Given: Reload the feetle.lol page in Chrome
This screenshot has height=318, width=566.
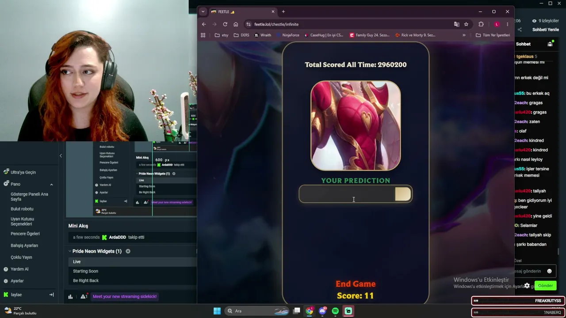Looking at the screenshot, I should click(x=225, y=24).
